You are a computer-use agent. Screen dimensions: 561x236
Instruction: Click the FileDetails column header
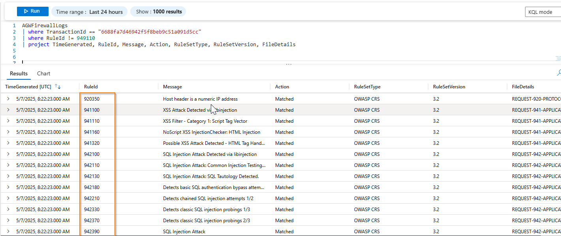point(523,87)
